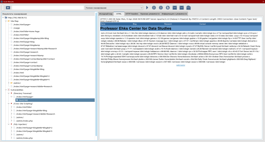The height and width of the screenshot is (142, 265).
Task: Click in the URL input field
Action: tap(48, 8)
